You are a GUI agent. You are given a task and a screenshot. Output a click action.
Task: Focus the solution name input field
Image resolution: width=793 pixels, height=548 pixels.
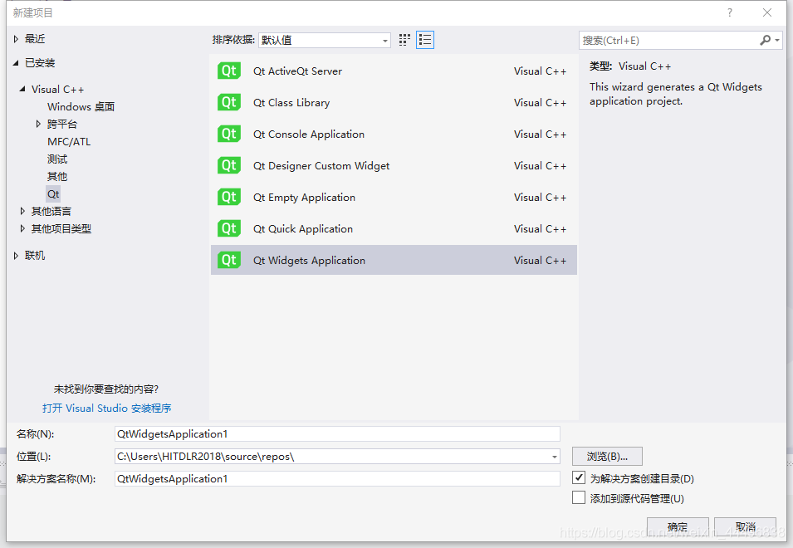[337, 479]
